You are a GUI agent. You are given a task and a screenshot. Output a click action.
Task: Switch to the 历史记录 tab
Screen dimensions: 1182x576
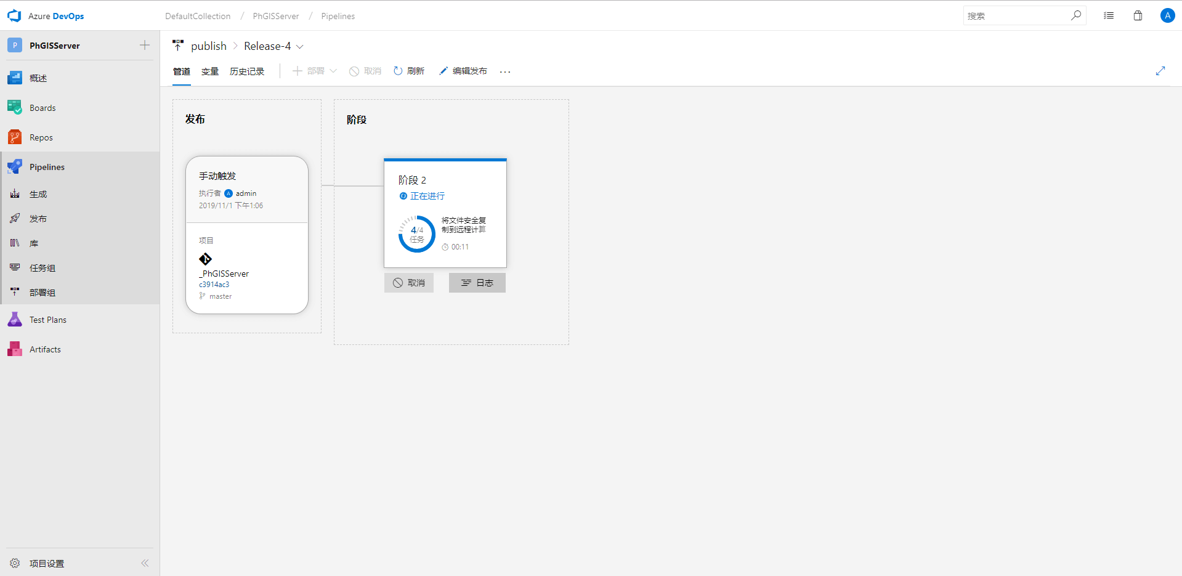coord(247,71)
